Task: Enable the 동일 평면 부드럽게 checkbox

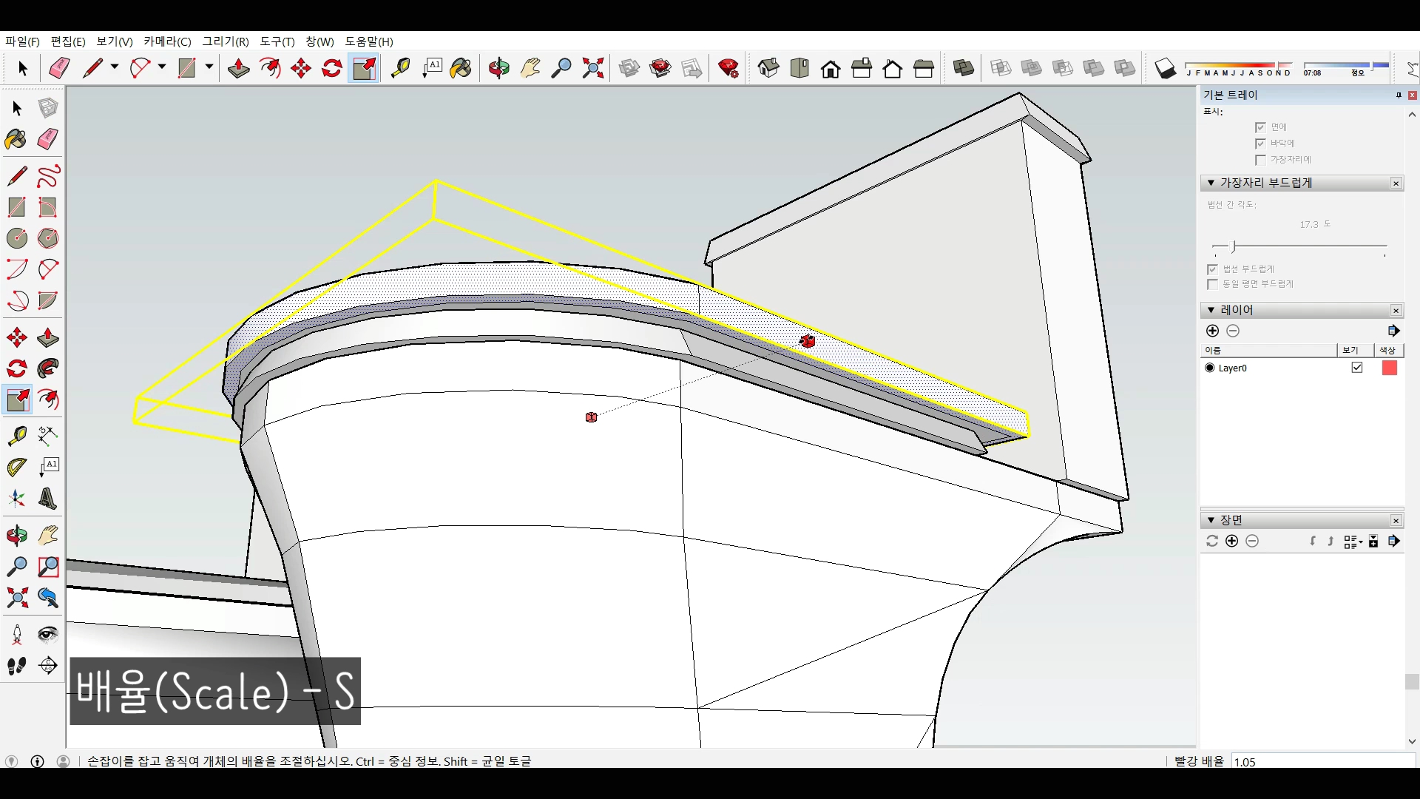Action: 1212,284
